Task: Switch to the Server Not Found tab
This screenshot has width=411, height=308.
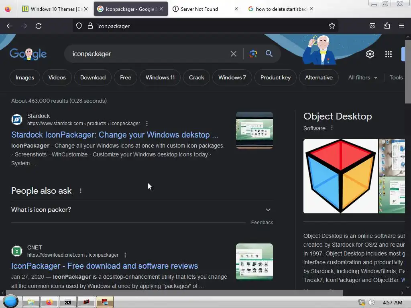Action: tap(205, 9)
